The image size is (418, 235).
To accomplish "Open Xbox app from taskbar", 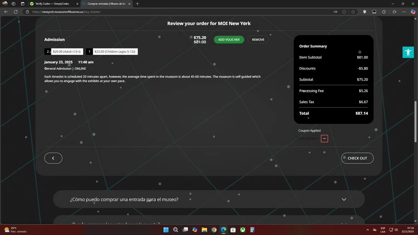I will [243, 230].
